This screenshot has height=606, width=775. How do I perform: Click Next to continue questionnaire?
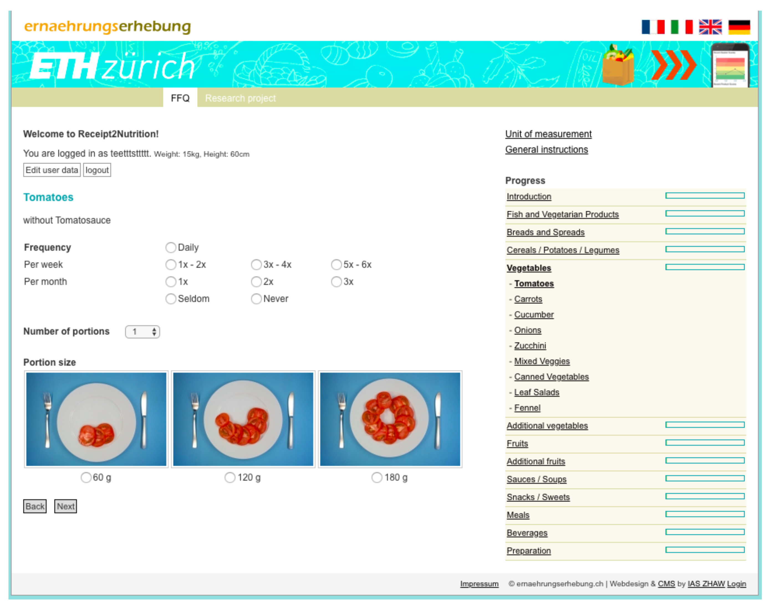pyautogui.click(x=66, y=506)
